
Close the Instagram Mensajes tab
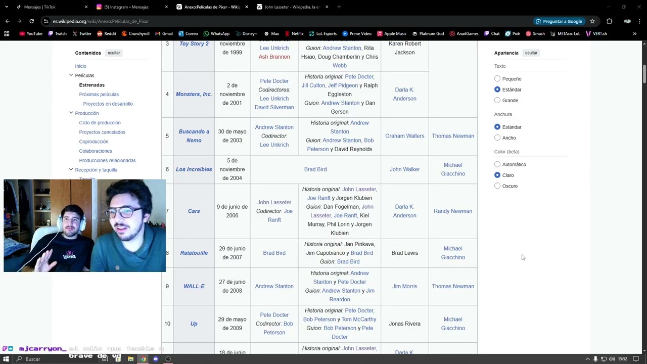click(x=166, y=7)
